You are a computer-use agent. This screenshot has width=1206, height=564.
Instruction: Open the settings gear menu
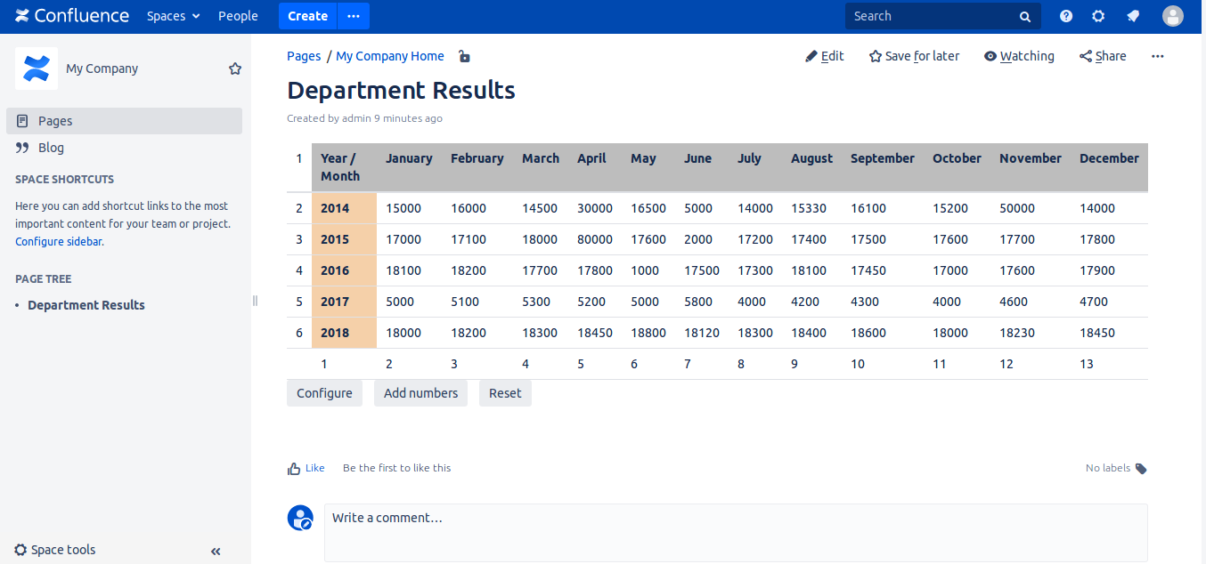[x=1098, y=16]
